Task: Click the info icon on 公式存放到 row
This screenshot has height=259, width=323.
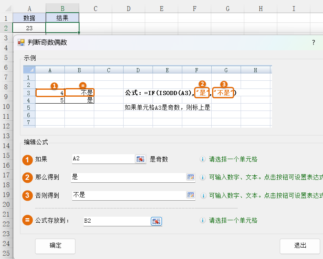Action: point(203,221)
